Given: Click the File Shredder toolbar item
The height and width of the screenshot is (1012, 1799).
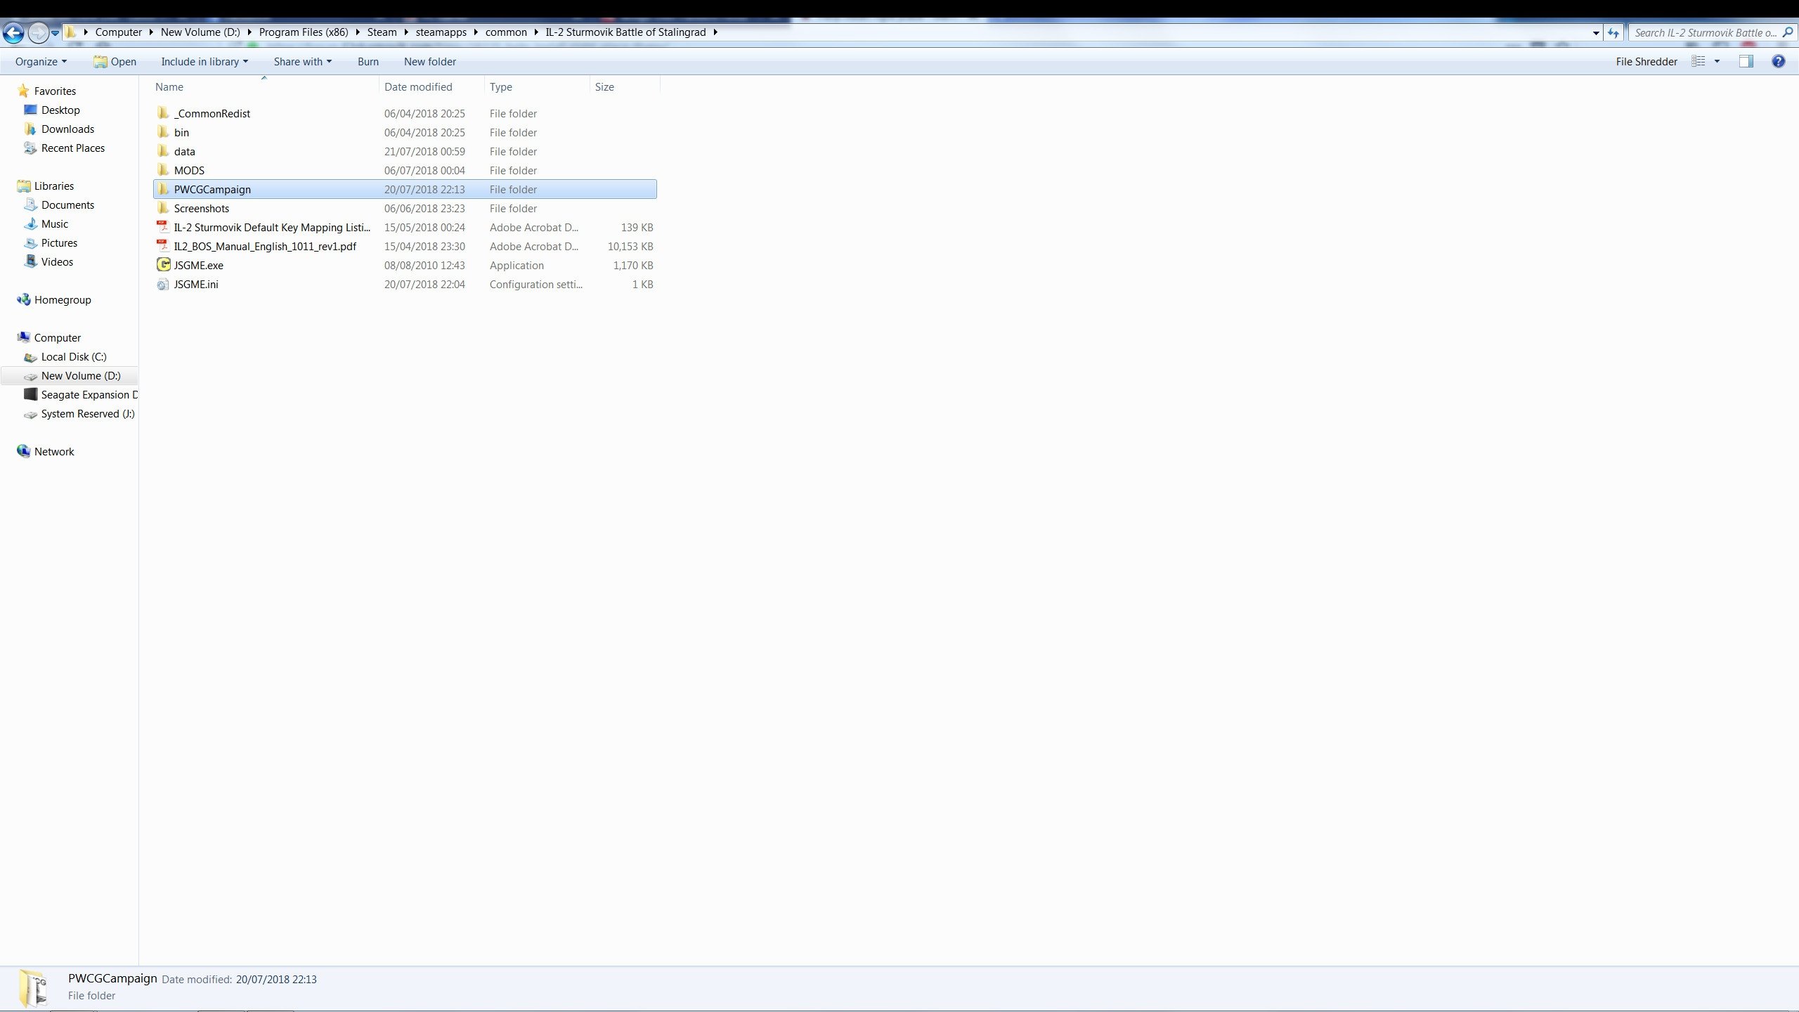Looking at the screenshot, I should (x=1646, y=61).
